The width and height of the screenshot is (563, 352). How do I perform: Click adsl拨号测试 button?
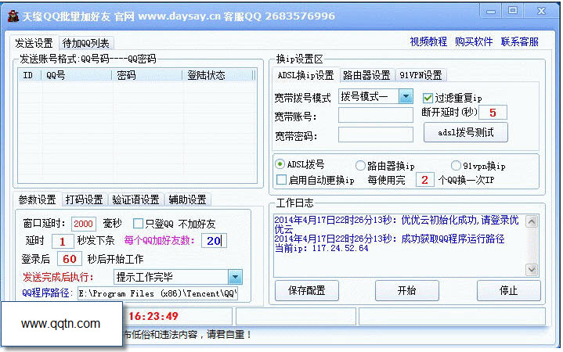pos(466,132)
